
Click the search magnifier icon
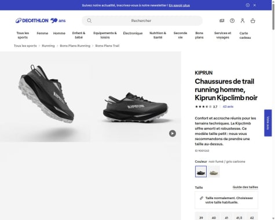pyautogui.click(x=89, y=21)
